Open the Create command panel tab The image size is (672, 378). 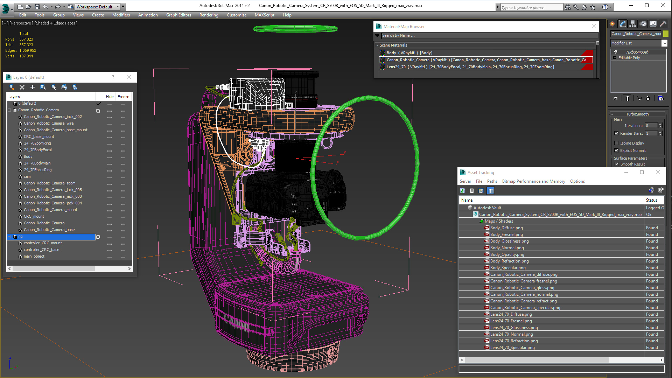(612, 24)
